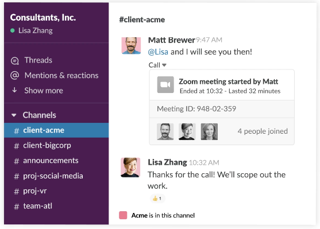Collapse the Channels section triangle

click(x=14, y=115)
